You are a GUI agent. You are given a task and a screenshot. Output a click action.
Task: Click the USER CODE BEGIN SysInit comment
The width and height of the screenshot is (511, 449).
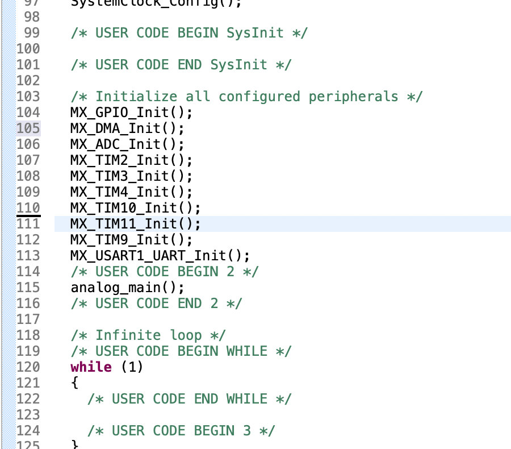[189, 33]
